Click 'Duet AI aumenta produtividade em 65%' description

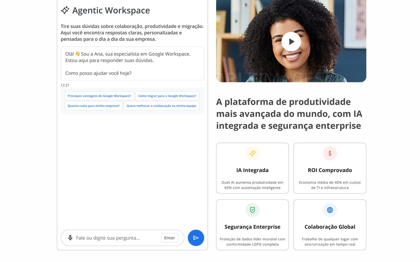click(x=252, y=185)
